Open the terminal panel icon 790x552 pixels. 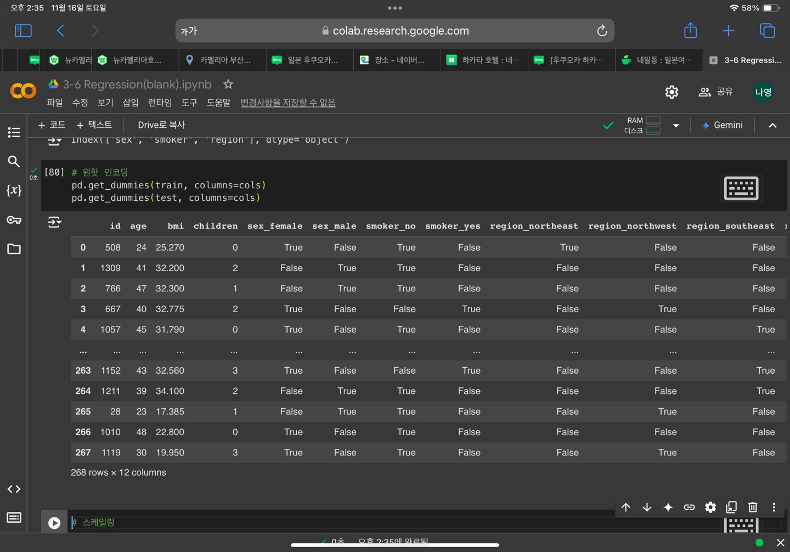tap(14, 517)
